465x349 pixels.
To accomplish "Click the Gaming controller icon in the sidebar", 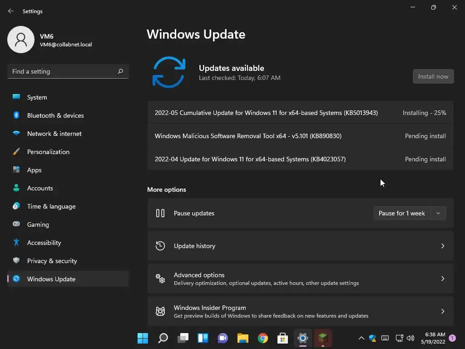I will (16, 224).
